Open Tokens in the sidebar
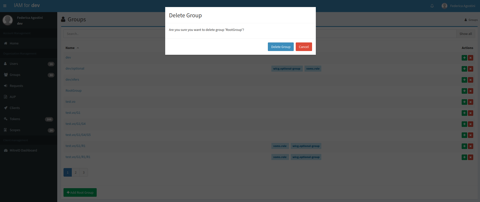This screenshot has width=480, height=202. tap(29, 119)
